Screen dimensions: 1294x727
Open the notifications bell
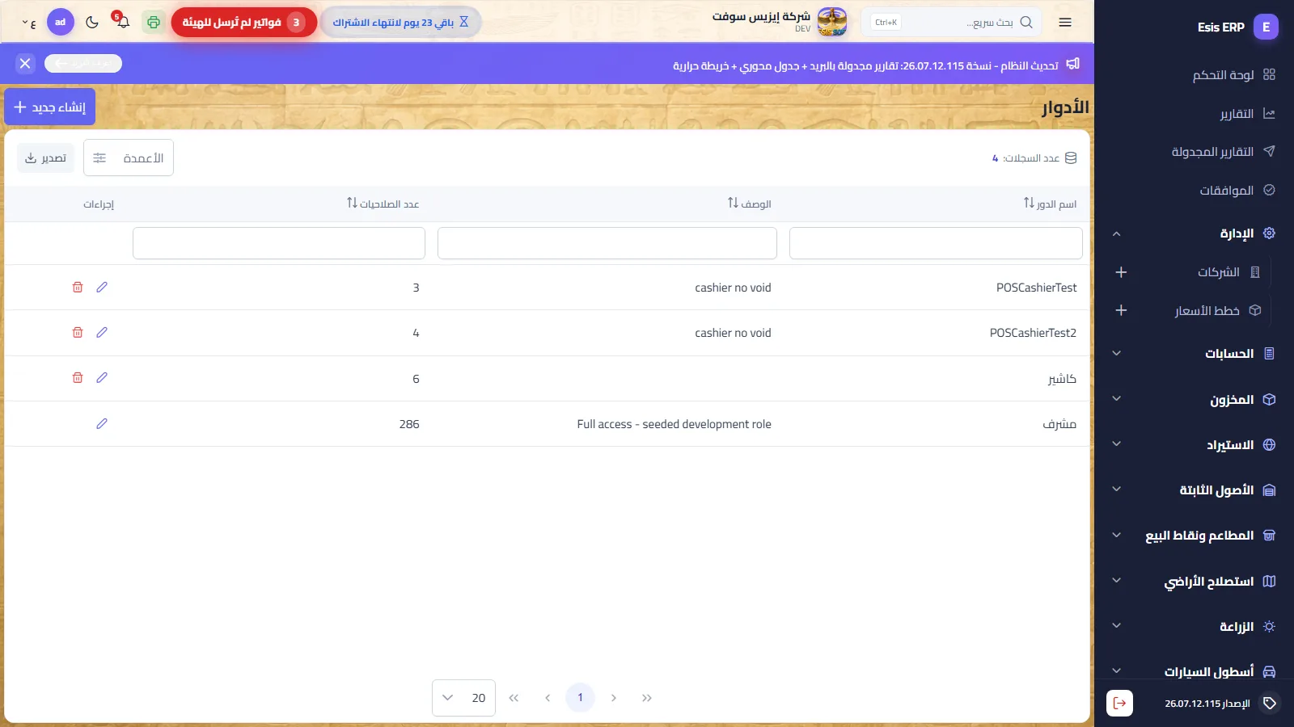[122, 22]
